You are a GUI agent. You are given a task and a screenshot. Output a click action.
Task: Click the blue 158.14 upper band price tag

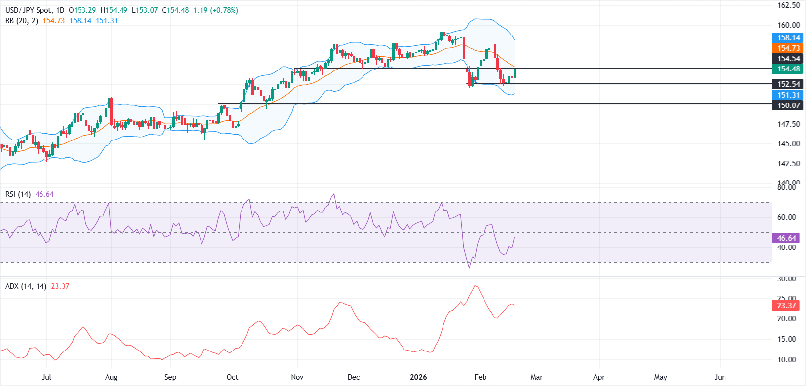point(788,38)
